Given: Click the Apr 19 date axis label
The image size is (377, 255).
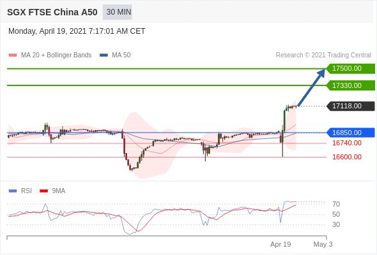Looking at the screenshot, I should coord(281,244).
